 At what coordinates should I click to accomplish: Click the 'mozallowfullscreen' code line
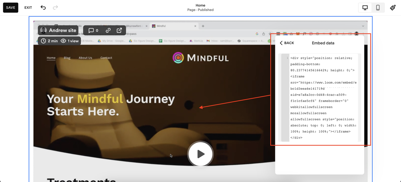click(309, 113)
